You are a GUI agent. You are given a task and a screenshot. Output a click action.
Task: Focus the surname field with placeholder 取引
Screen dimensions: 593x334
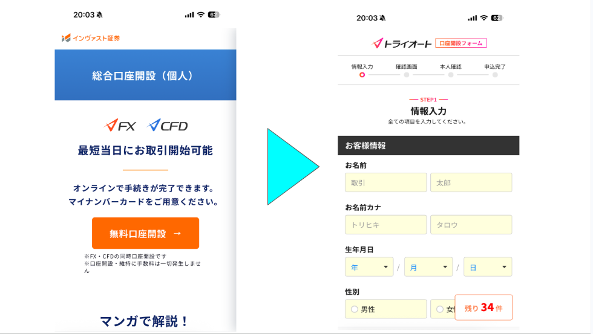click(386, 182)
